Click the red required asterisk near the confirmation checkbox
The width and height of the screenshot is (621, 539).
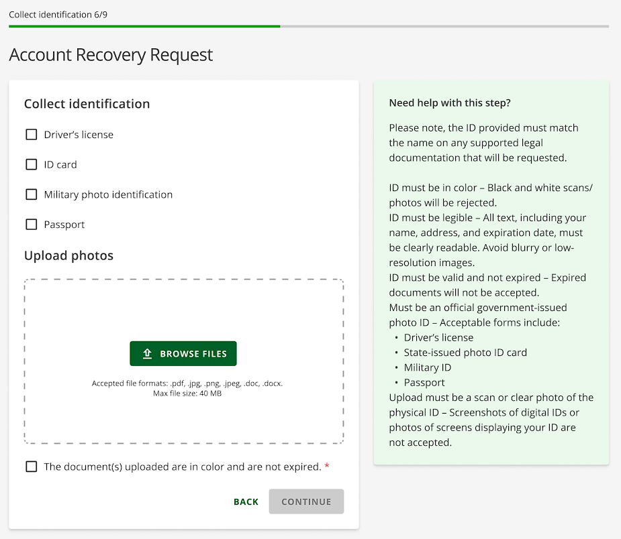[327, 467]
